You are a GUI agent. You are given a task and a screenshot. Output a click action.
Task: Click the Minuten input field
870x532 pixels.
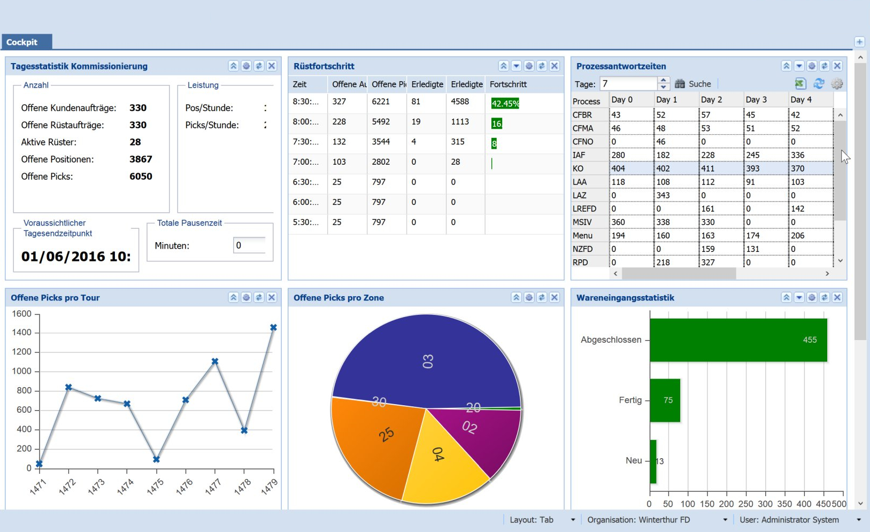pos(250,245)
